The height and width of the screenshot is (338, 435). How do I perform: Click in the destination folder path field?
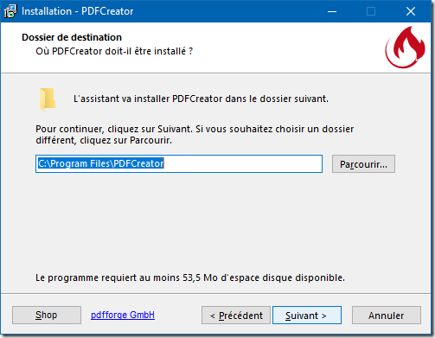click(x=179, y=163)
